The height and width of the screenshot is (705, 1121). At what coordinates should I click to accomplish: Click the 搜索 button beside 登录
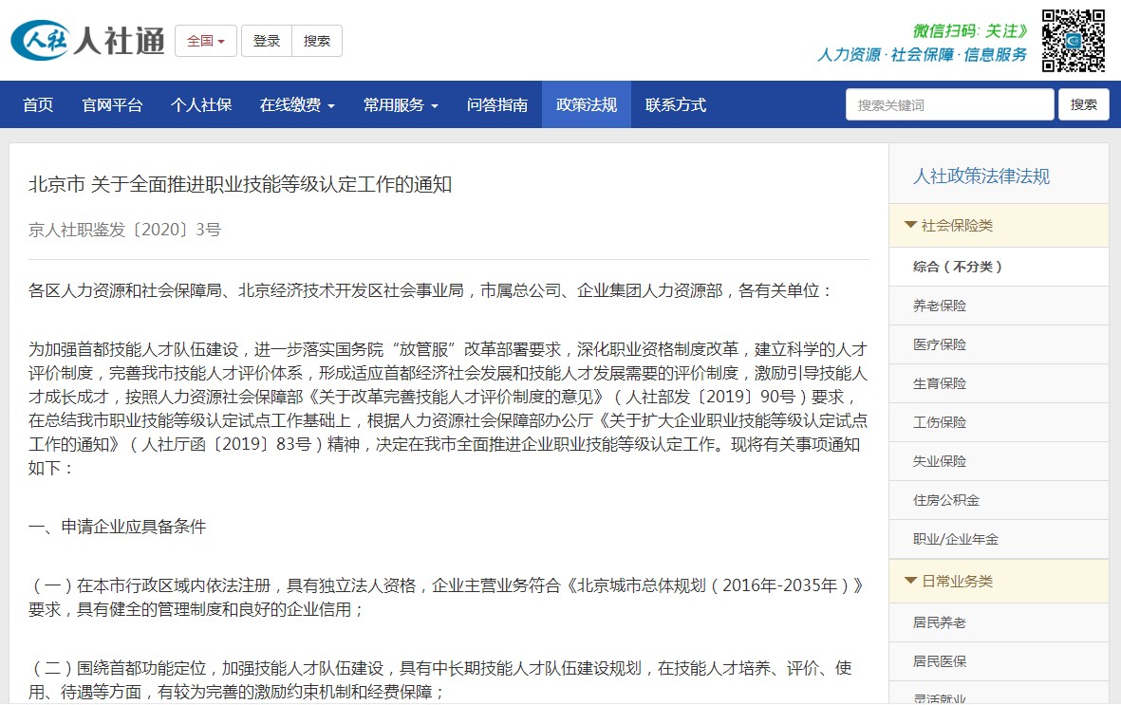(x=317, y=41)
